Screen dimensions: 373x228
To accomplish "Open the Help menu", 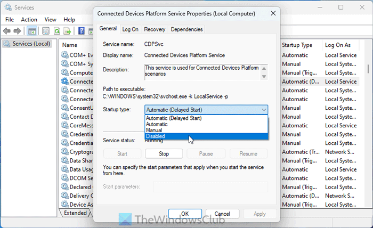I will (x=69, y=20).
